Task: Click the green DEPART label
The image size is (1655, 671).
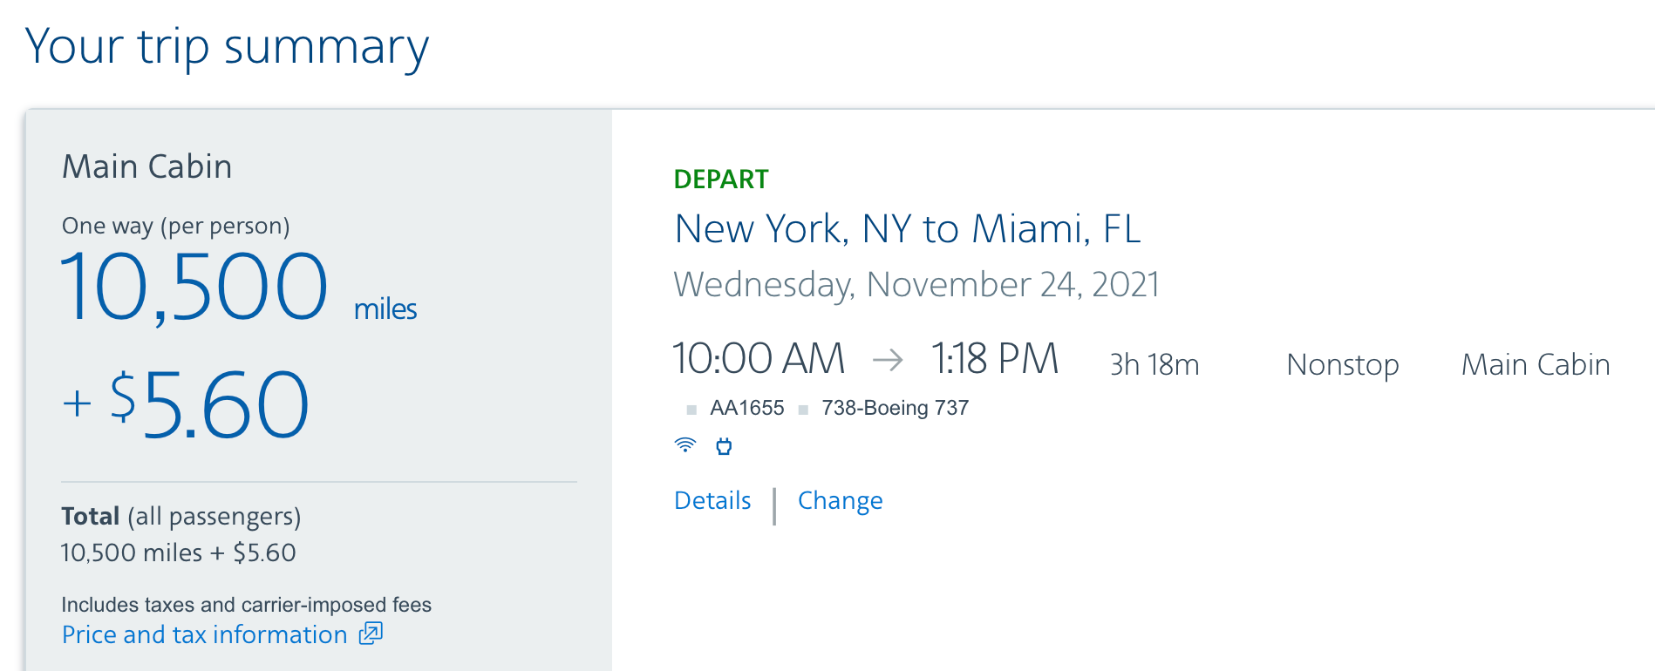Action: (x=720, y=180)
